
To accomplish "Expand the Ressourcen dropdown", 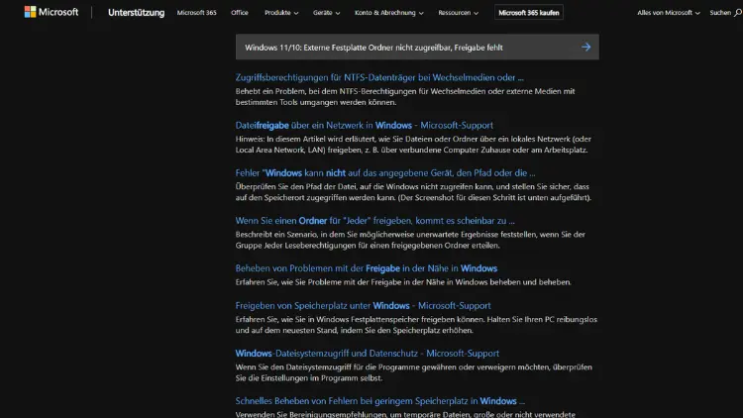I will point(459,13).
